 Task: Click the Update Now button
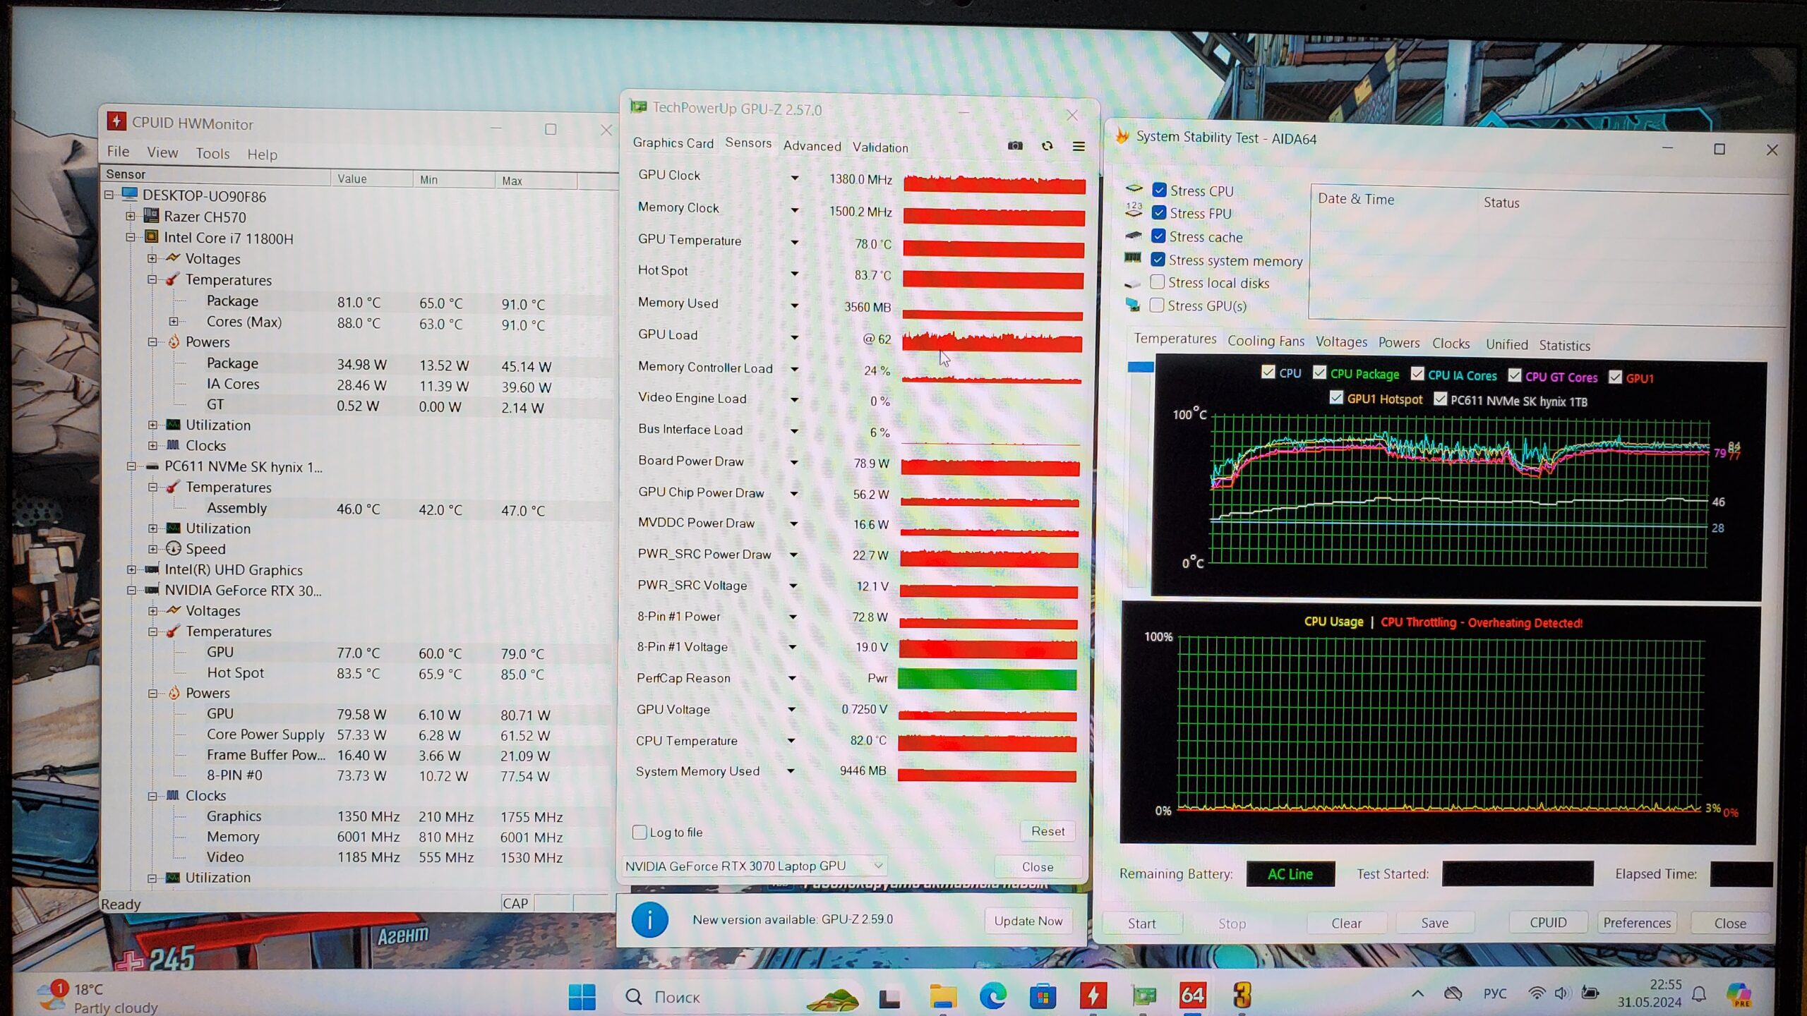[x=1028, y=921]
